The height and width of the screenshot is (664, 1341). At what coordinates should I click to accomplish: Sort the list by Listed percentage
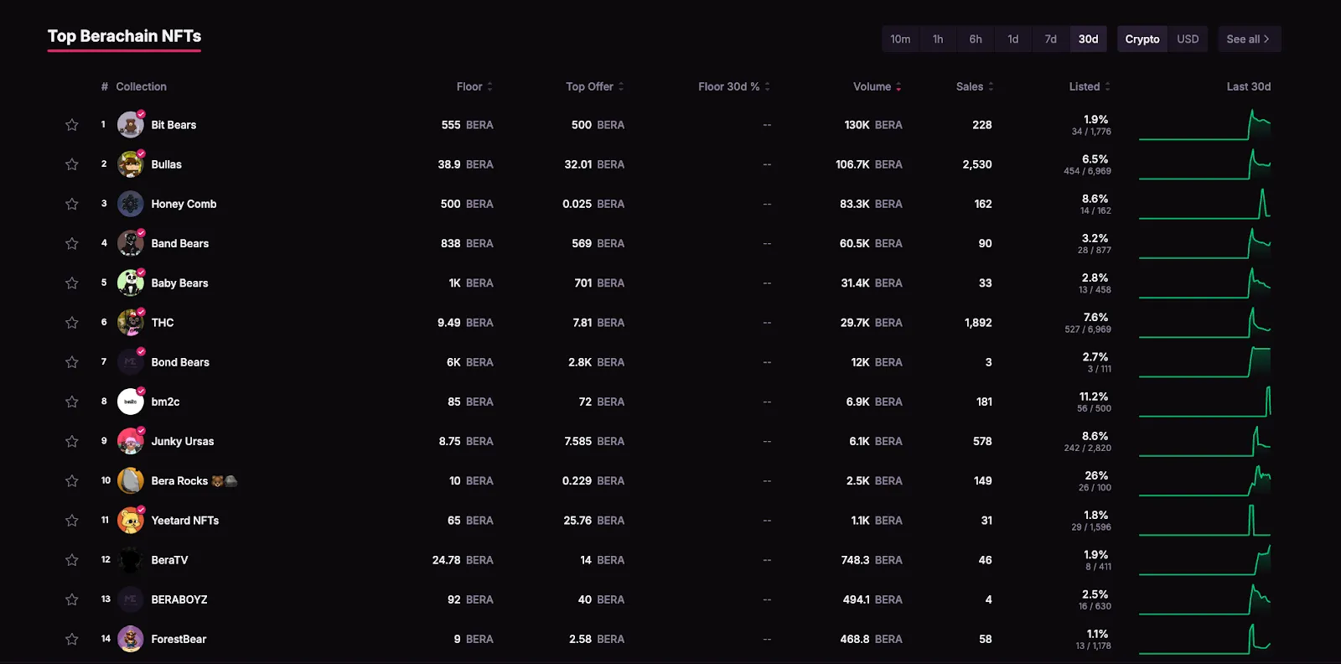(x=1090, y=86)
